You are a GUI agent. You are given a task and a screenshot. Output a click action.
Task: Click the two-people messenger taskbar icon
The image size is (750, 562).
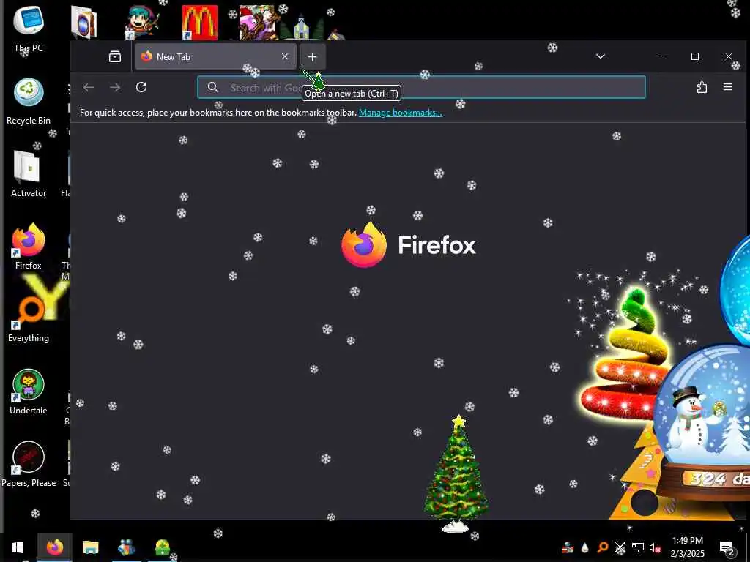(x=126, y=547)
